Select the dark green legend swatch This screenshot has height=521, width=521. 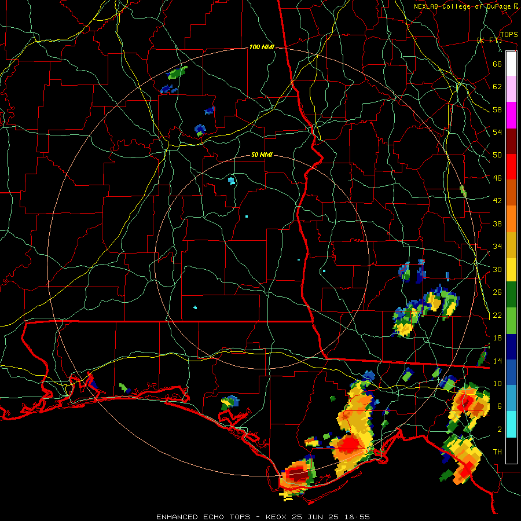tap(511, 295)
